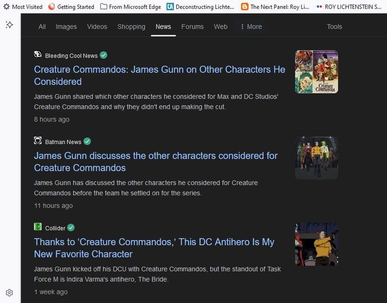Image resolution: width=387 pixels, height=303 pixels.
Task: Click the Bleeding Cool News site icon
Action: (38, 54)
